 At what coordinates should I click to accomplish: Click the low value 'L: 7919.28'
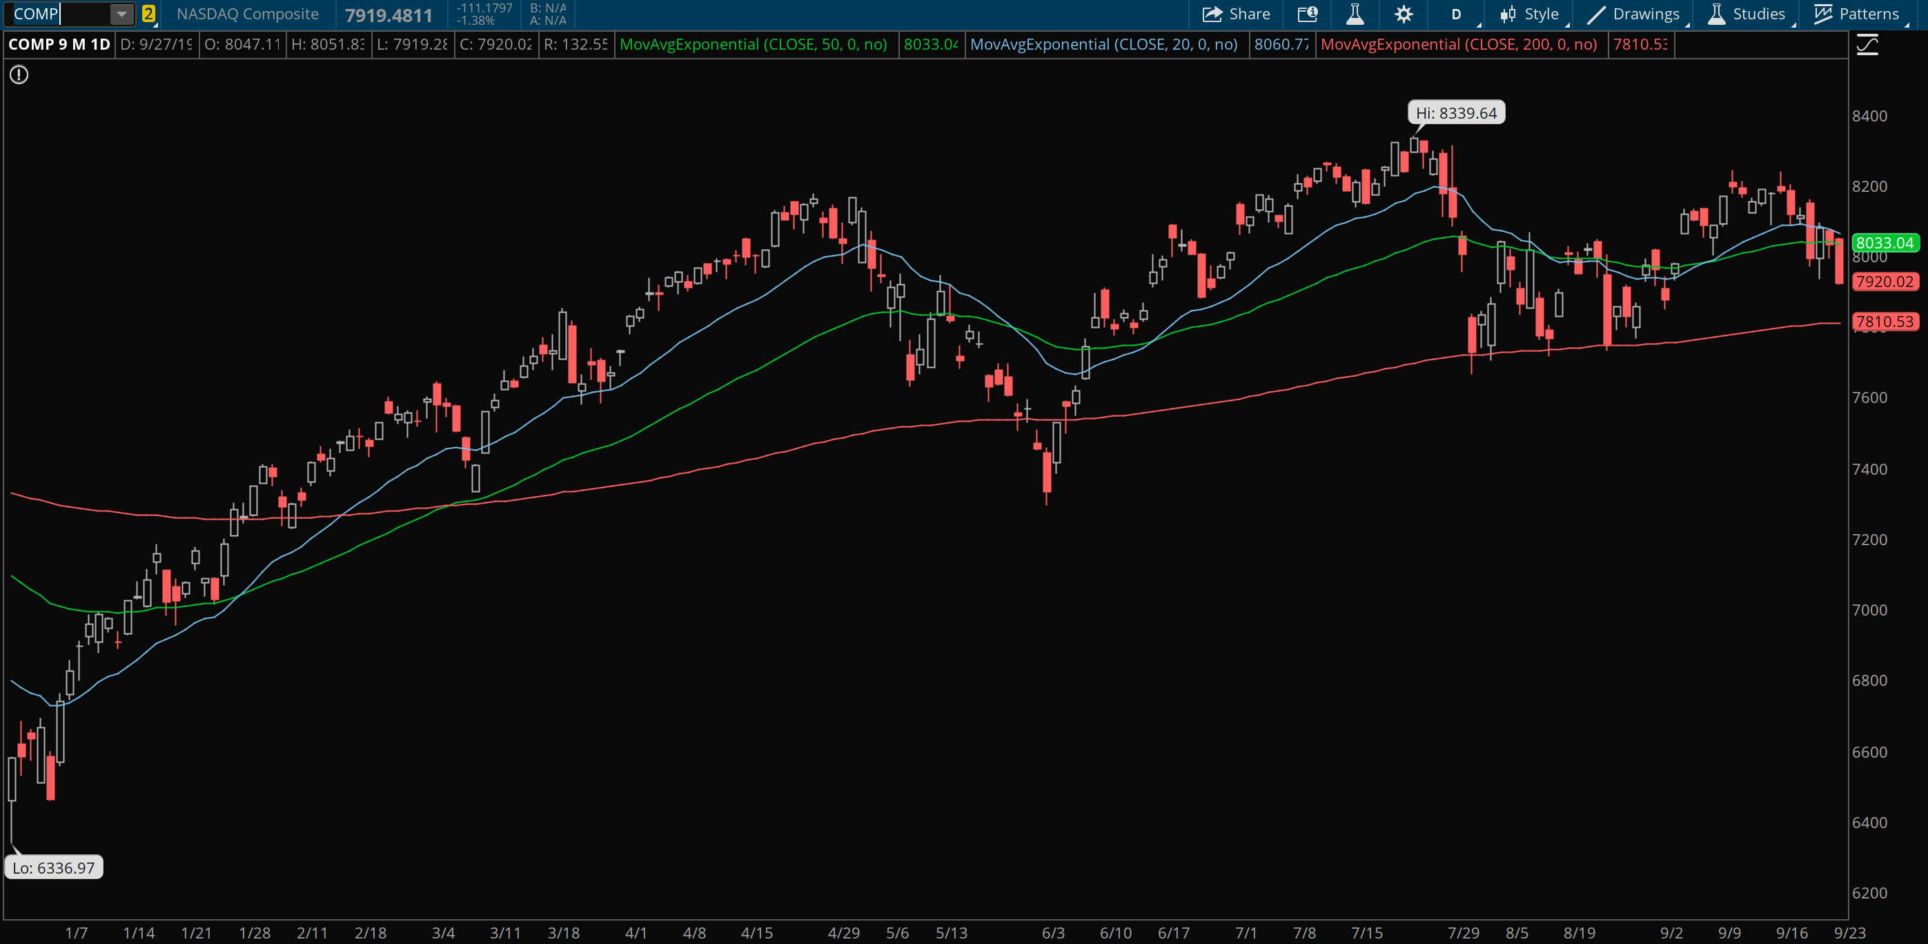pos(412,44)
